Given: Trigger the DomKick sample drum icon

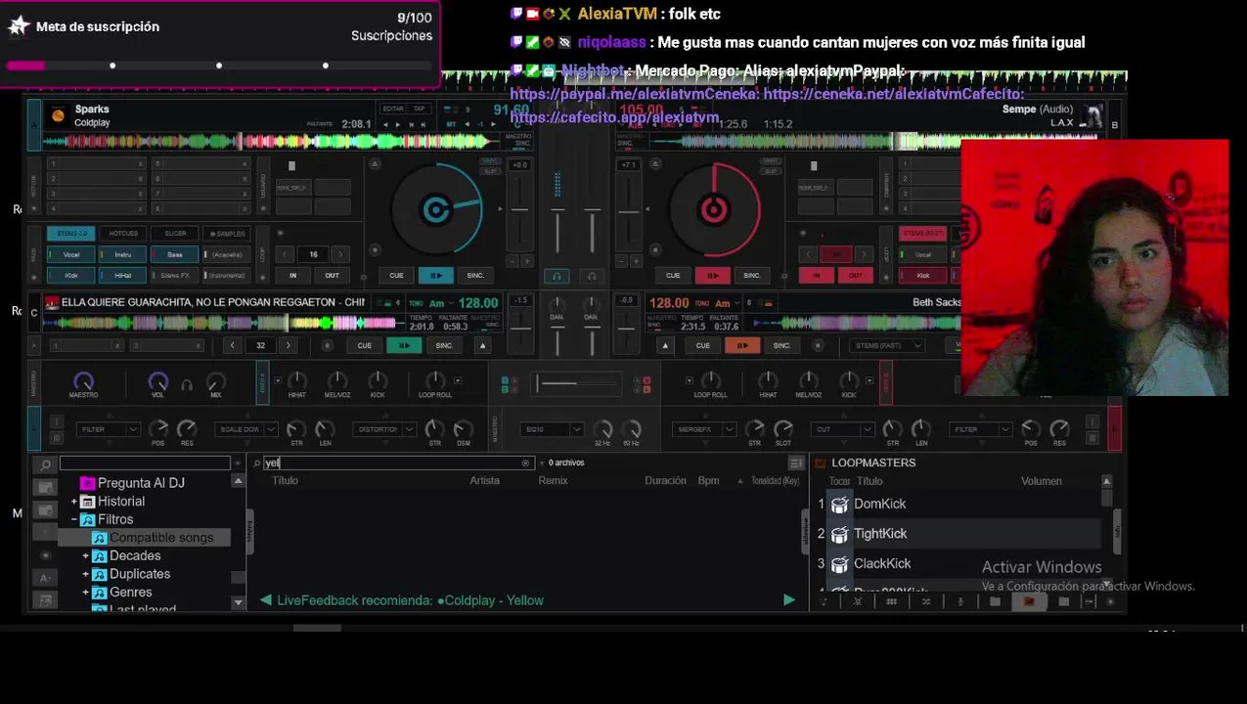Looking at the screenshot, I should 839,505.
